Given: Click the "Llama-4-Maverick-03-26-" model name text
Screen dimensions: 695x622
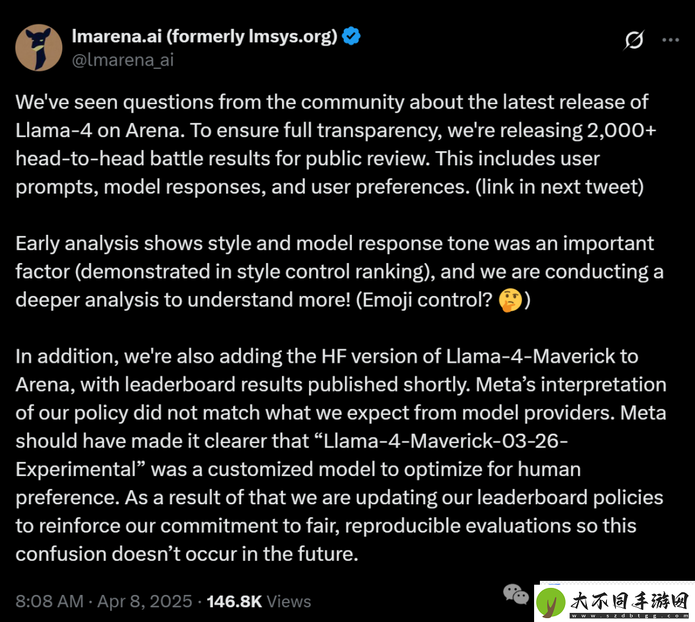Looking at the screenshot, I should [x=446, y=441].
